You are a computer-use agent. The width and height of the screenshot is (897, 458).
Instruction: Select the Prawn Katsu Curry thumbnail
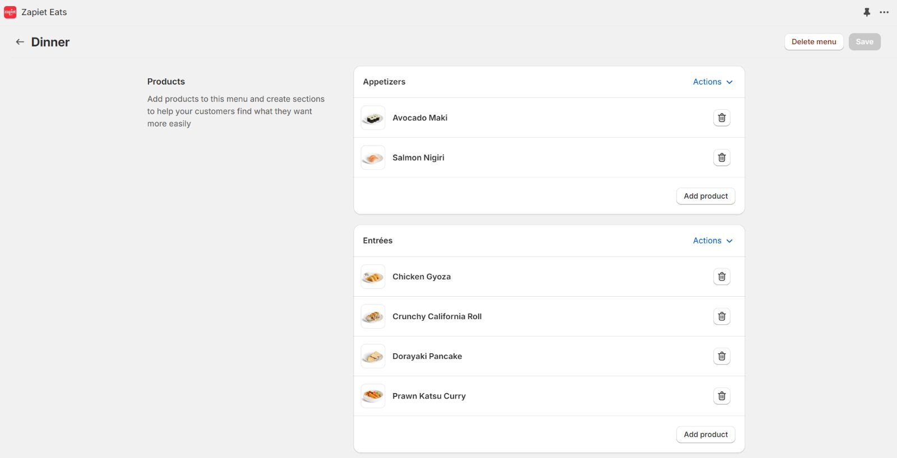[373, 396]
